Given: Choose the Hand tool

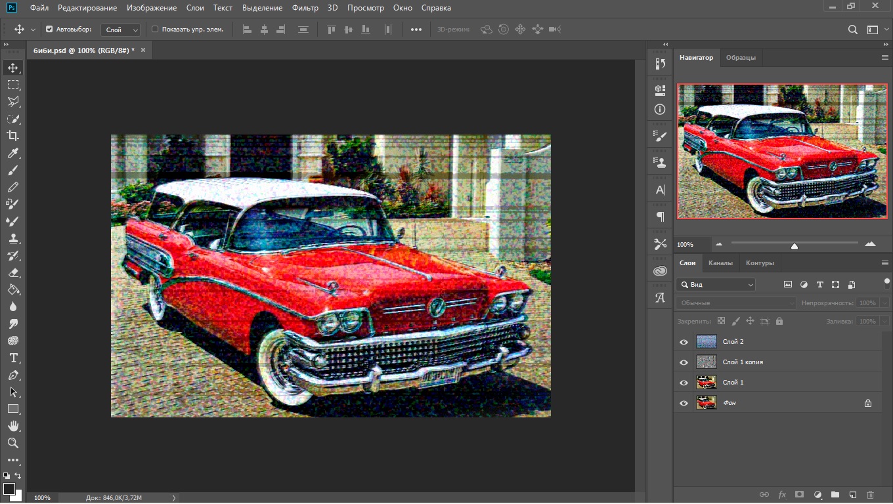Looking at the screenshot, I should (x=13, y=426).
